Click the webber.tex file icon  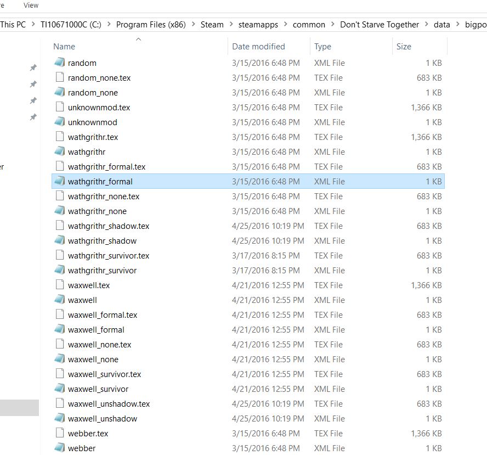point(60,434)
